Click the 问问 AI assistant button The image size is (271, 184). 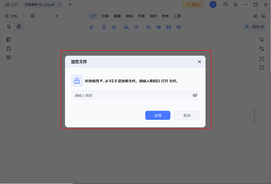254,27
